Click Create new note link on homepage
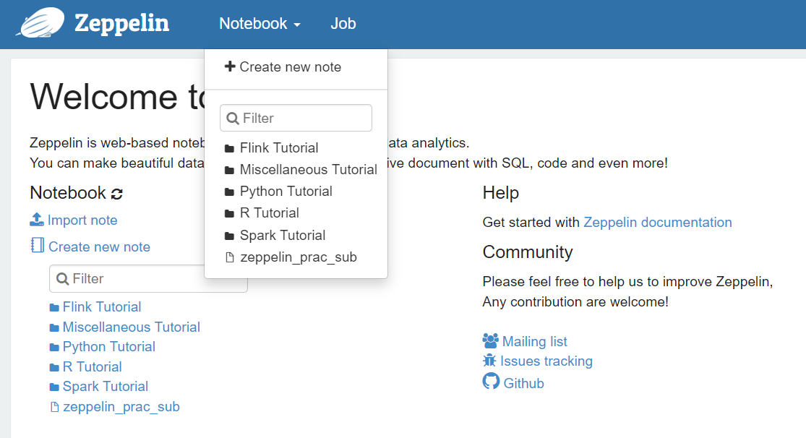The width and height of the screenshot is (806, 438). [99, 246]
